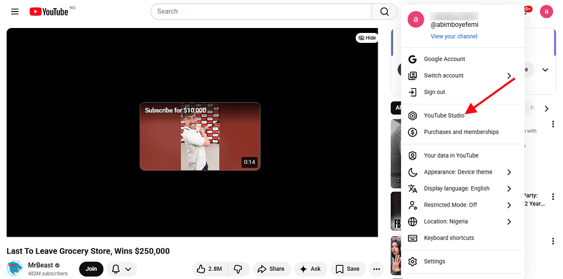Viewport: 563px width, 279px height.
Task: Click the Restricted Mode person-gear icon
Action: [x=412, y=205]
